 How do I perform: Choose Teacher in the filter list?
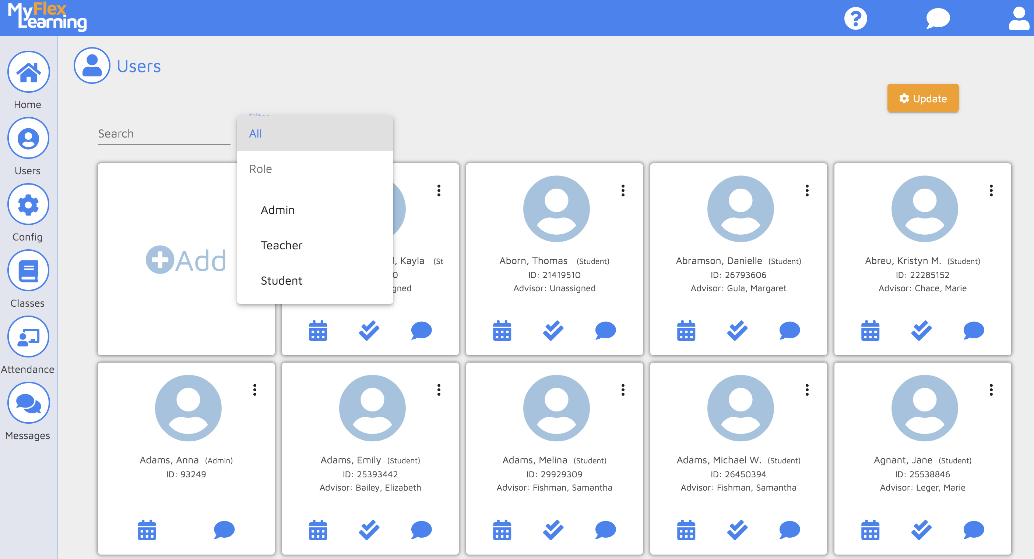pos(281,245)
